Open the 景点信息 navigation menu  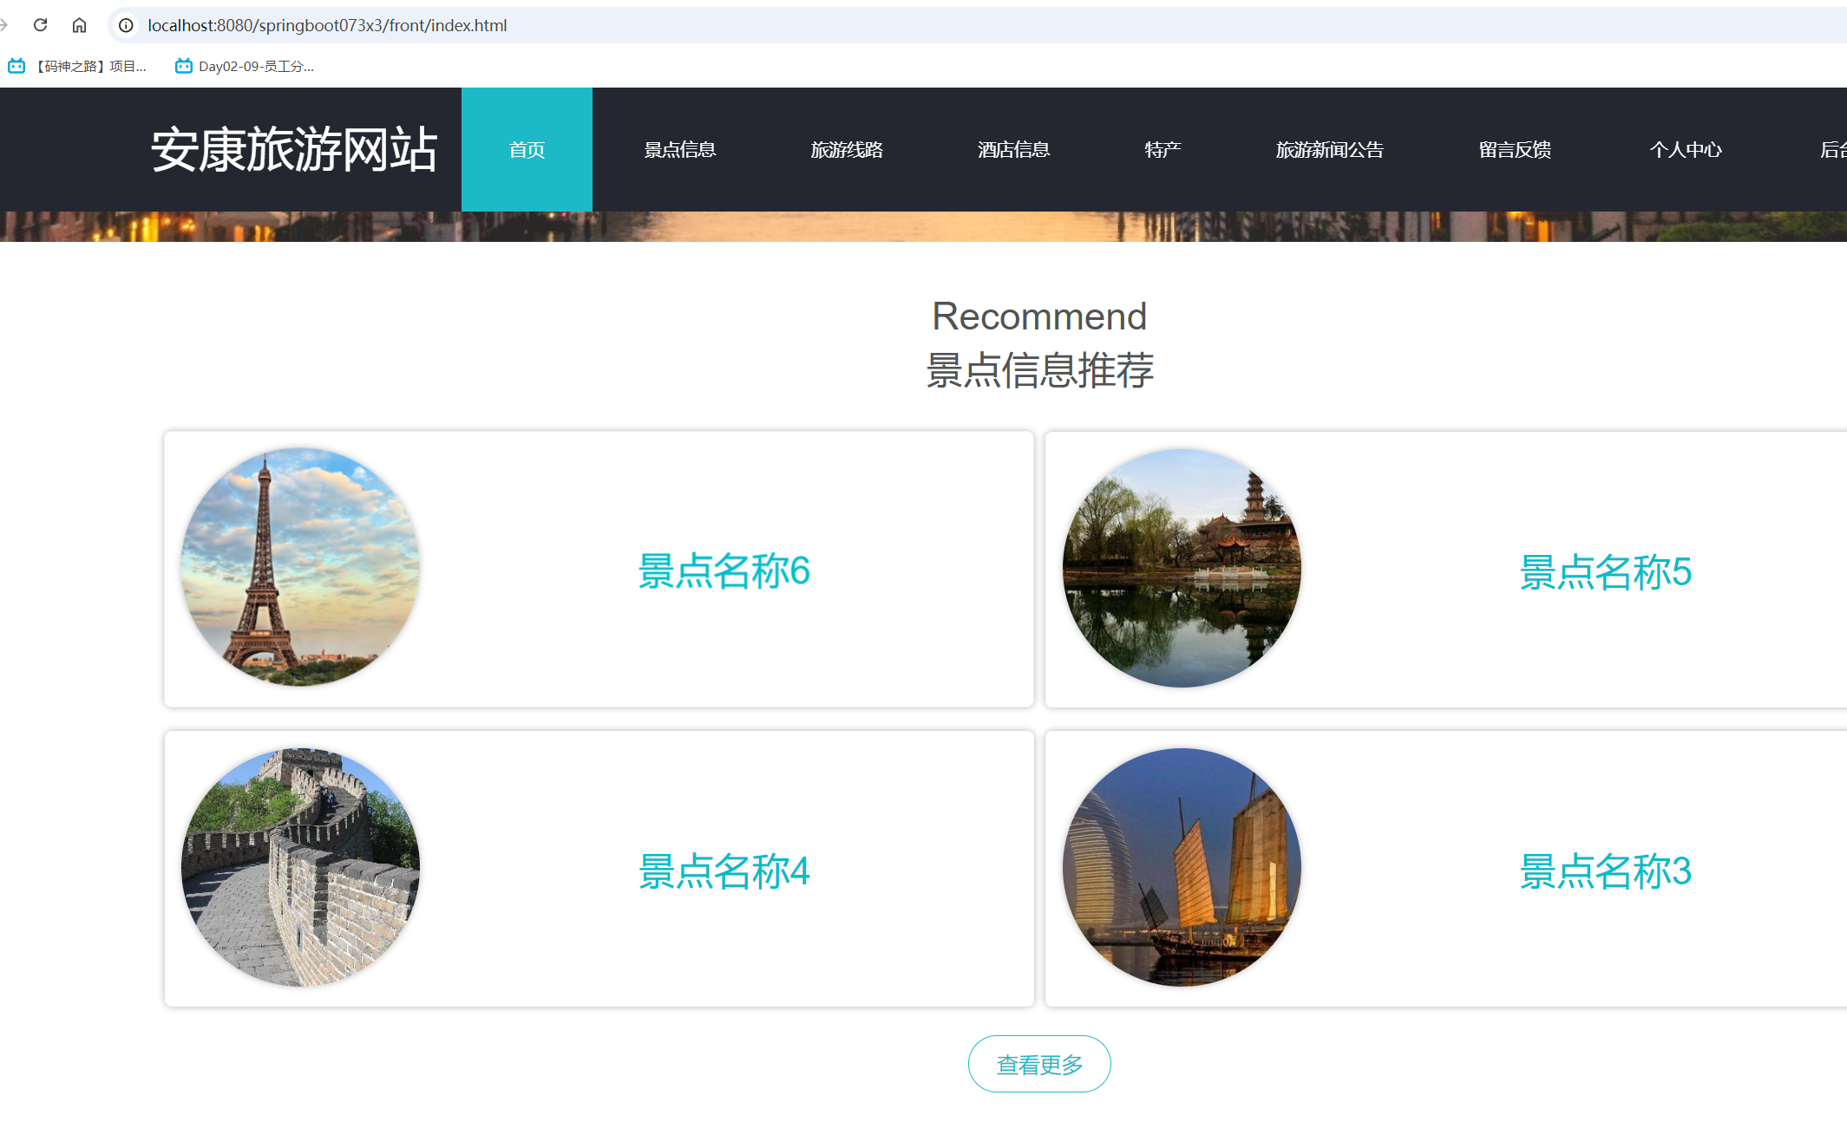[679, 149]
